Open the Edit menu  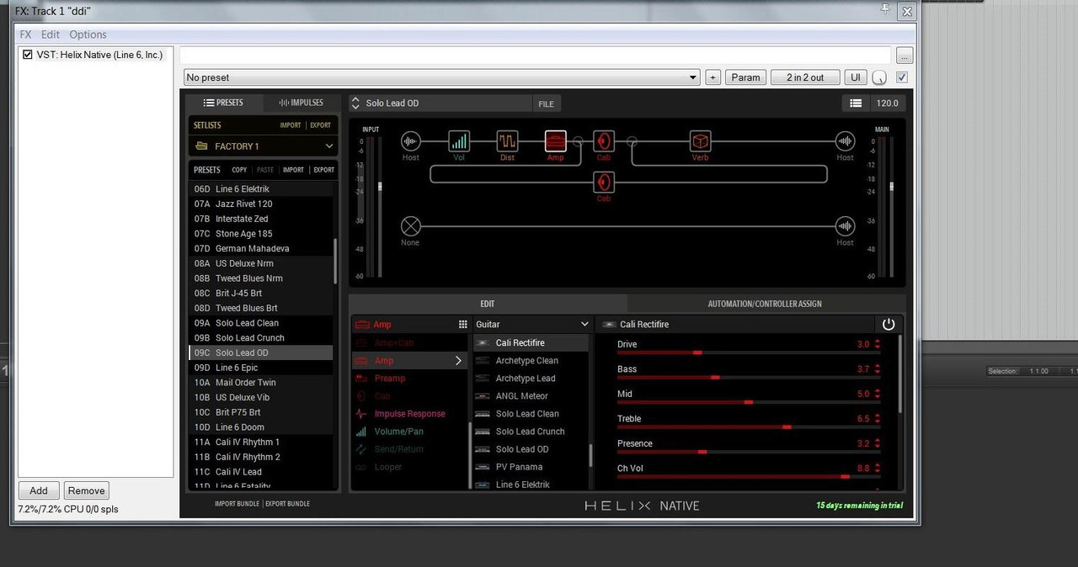tap(51, 34)
